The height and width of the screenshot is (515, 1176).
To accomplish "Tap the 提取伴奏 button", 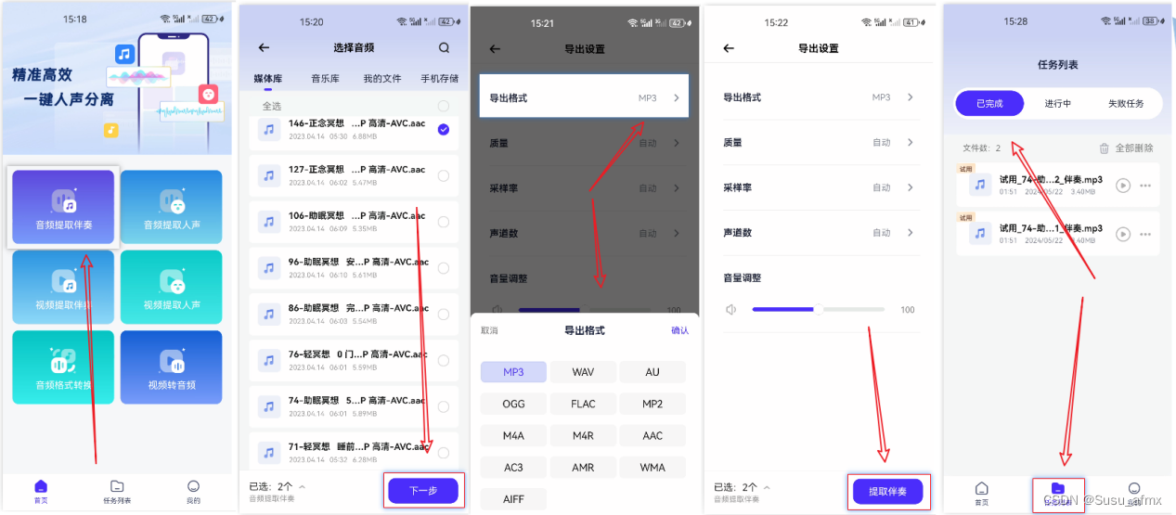I will pyautogui.click(x=887, y=491).
